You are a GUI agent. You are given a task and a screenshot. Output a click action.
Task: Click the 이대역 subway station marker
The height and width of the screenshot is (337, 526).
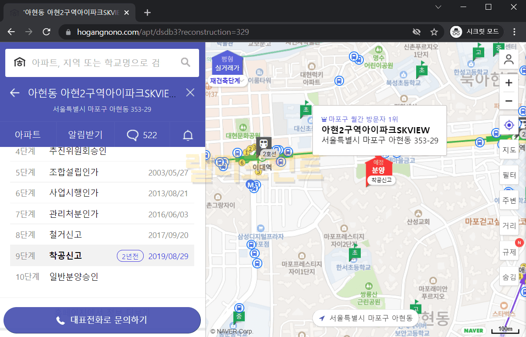(x=264, y=143)
